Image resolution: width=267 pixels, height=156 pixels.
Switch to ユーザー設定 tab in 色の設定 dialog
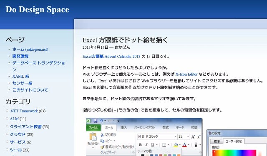click(x=234, y=141)
